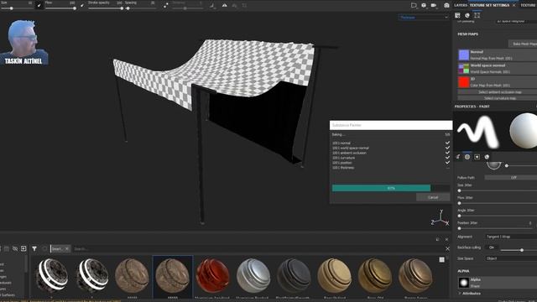The image size is (537, 302).
Task: Toggle Backface culling On button
Action: pos(492,247)
